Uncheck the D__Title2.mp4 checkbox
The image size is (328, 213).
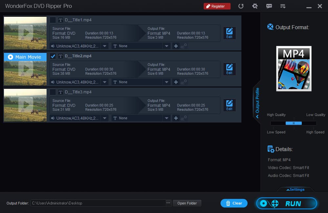(53, 56)
